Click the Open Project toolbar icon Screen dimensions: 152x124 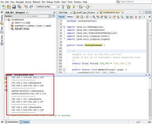pos(14,7)
